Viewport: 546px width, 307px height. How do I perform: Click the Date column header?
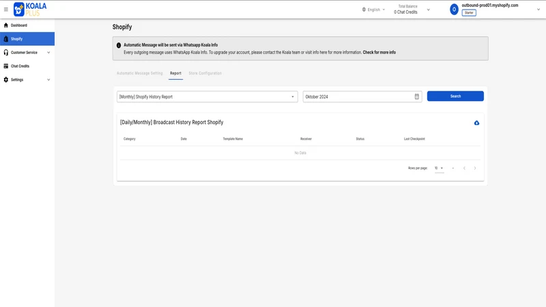click(184, 139)
